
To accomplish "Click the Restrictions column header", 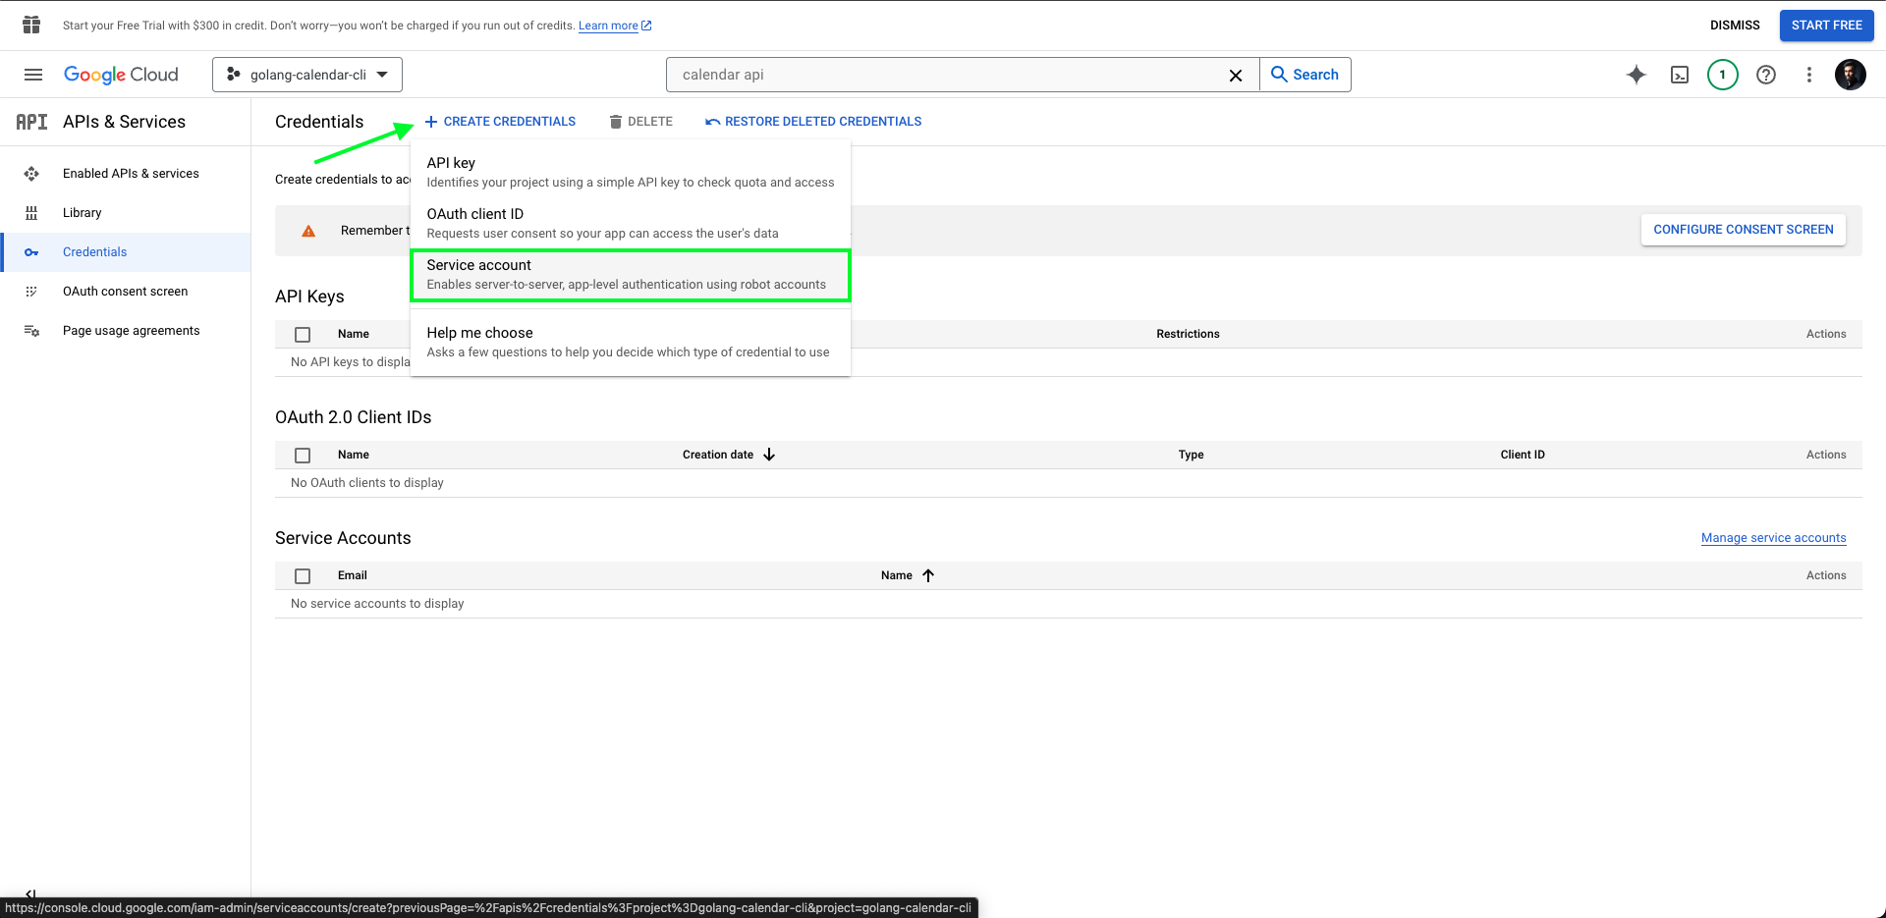I will point(1188,334).
